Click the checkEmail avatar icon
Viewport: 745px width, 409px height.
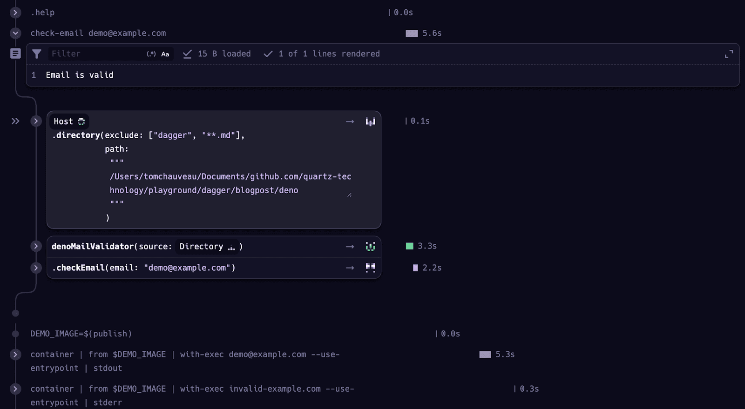coord(370,268)
